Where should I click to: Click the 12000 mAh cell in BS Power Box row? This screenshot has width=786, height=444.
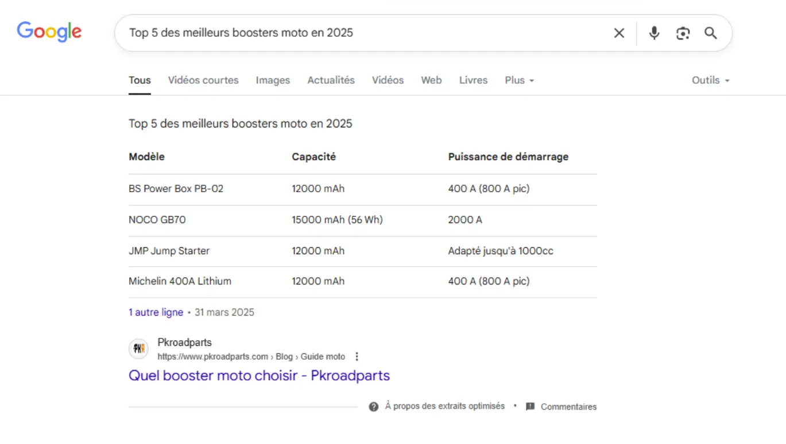pos(318,189)
